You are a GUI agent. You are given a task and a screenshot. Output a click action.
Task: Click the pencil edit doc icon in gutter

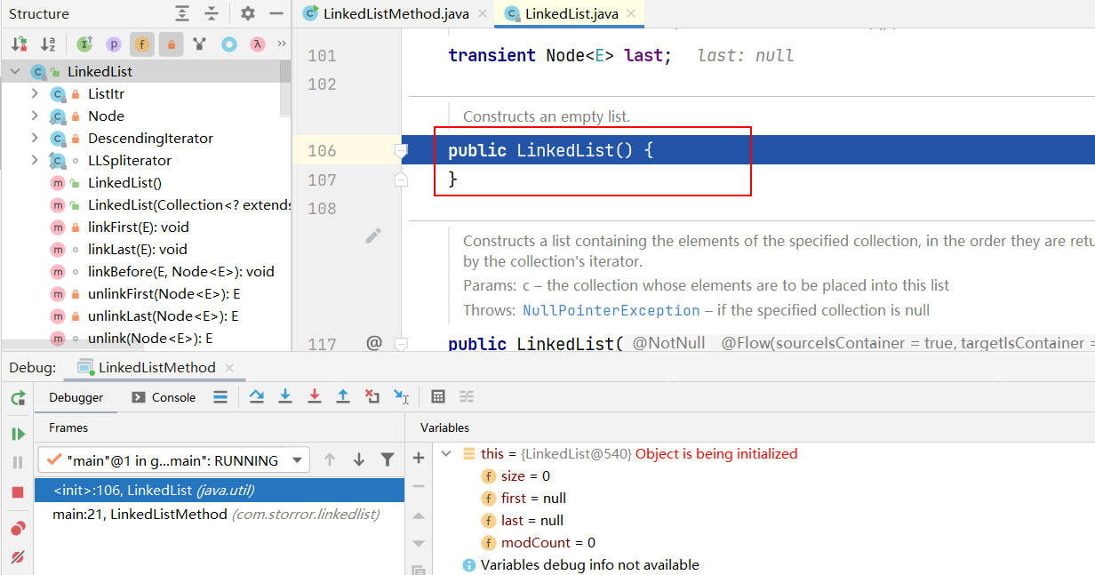click(x=373, y=236)
